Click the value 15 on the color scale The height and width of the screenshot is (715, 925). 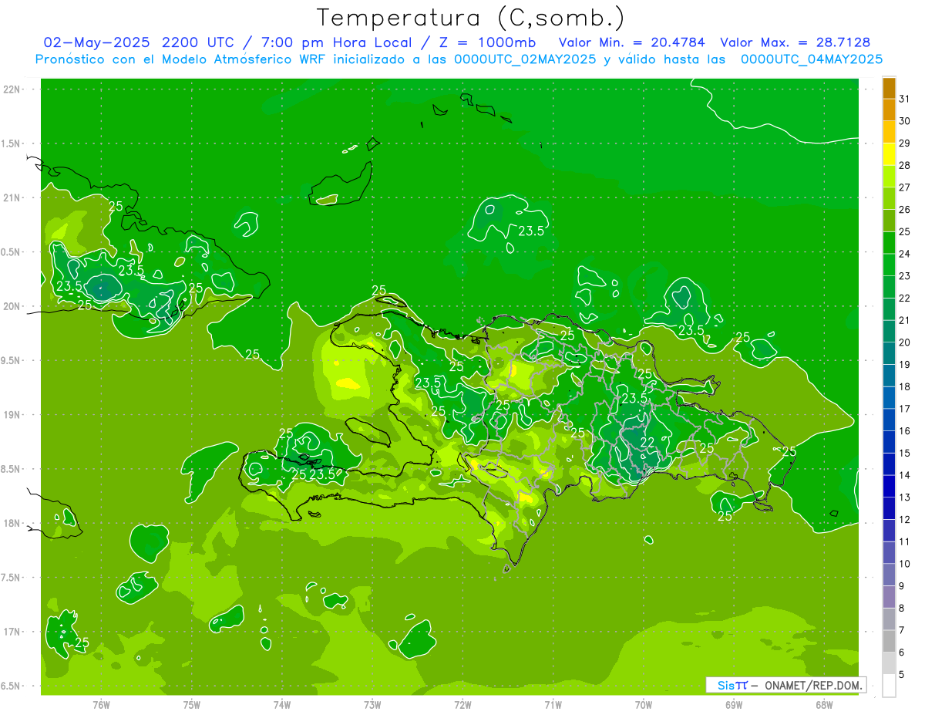click(x=905, y=453)
